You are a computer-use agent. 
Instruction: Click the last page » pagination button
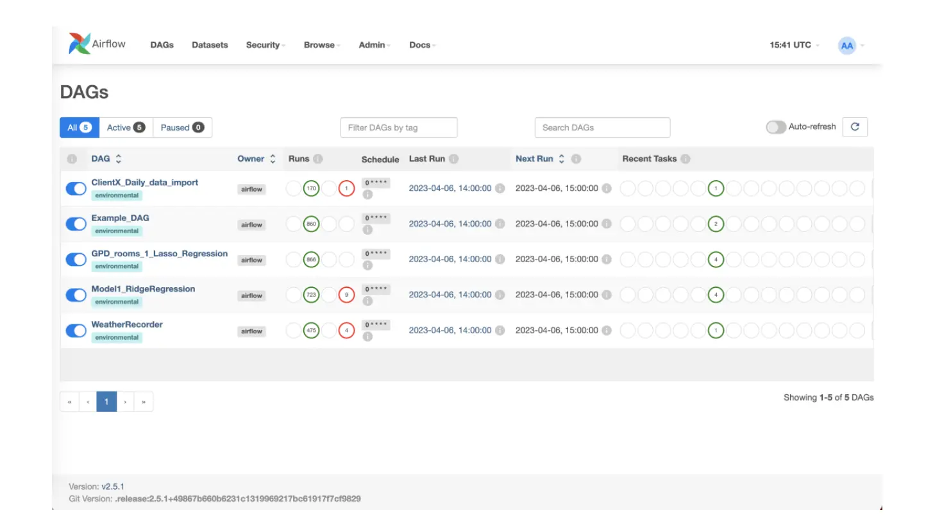click(x=144, y=402)
